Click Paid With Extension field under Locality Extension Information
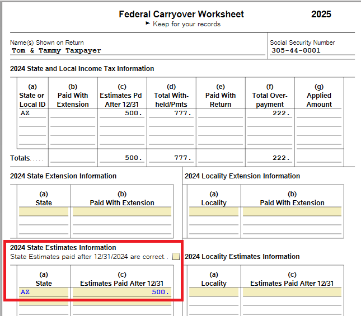361x316 pixels. pos(292,212)
